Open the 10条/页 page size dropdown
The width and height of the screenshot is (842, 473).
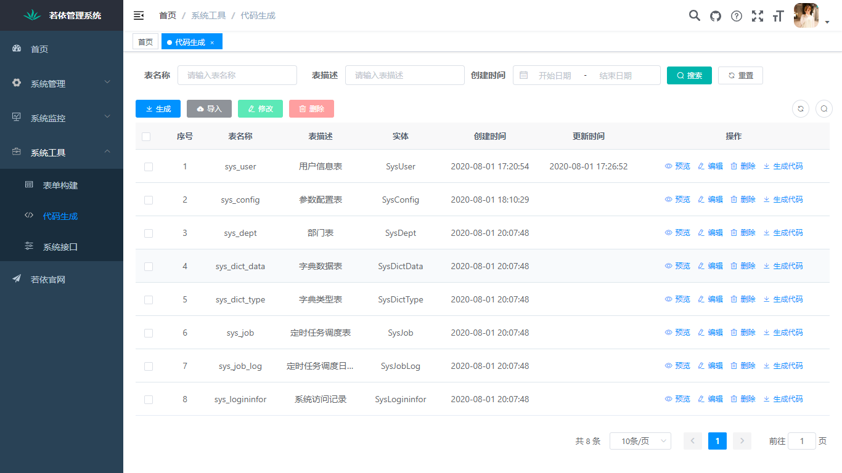[640, 441]
